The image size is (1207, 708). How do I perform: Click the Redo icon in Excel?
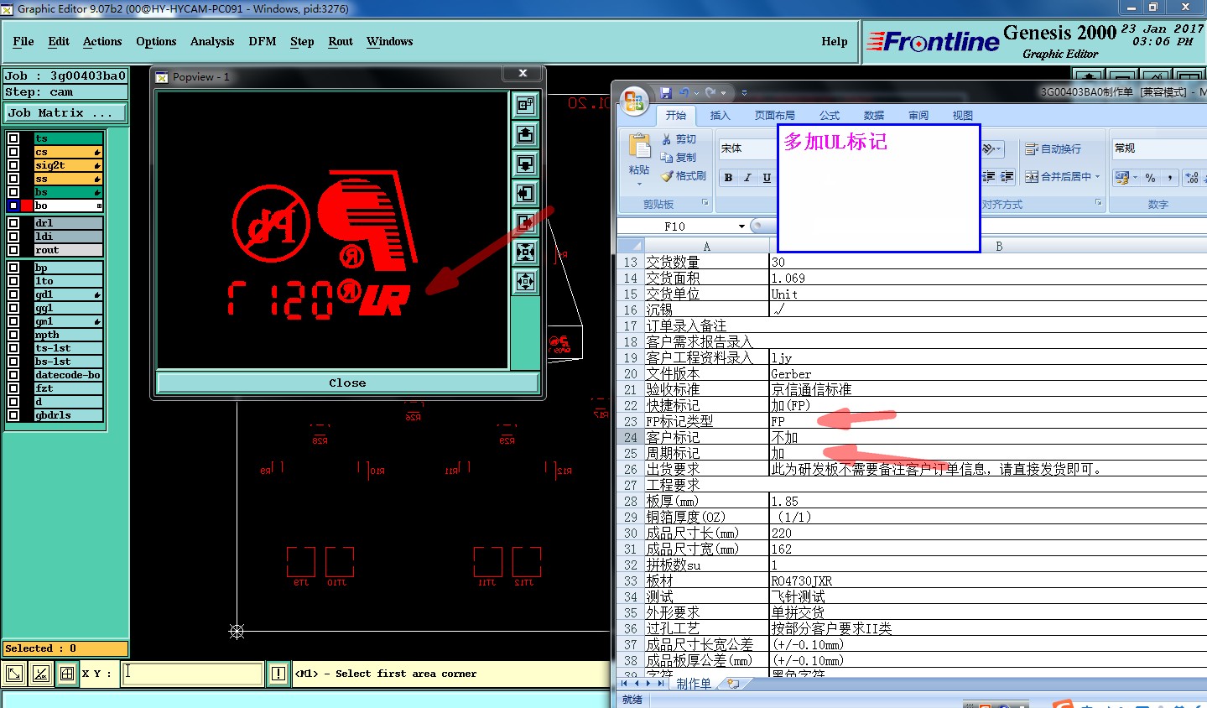click(710, 93)
